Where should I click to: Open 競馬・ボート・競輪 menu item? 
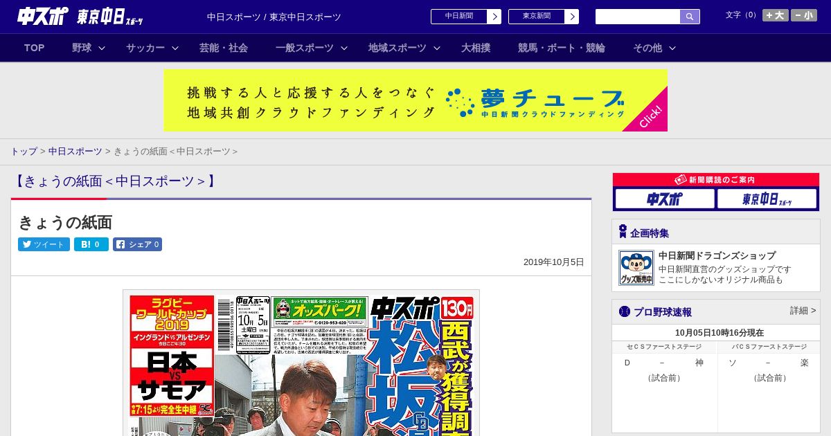[562, 48]
